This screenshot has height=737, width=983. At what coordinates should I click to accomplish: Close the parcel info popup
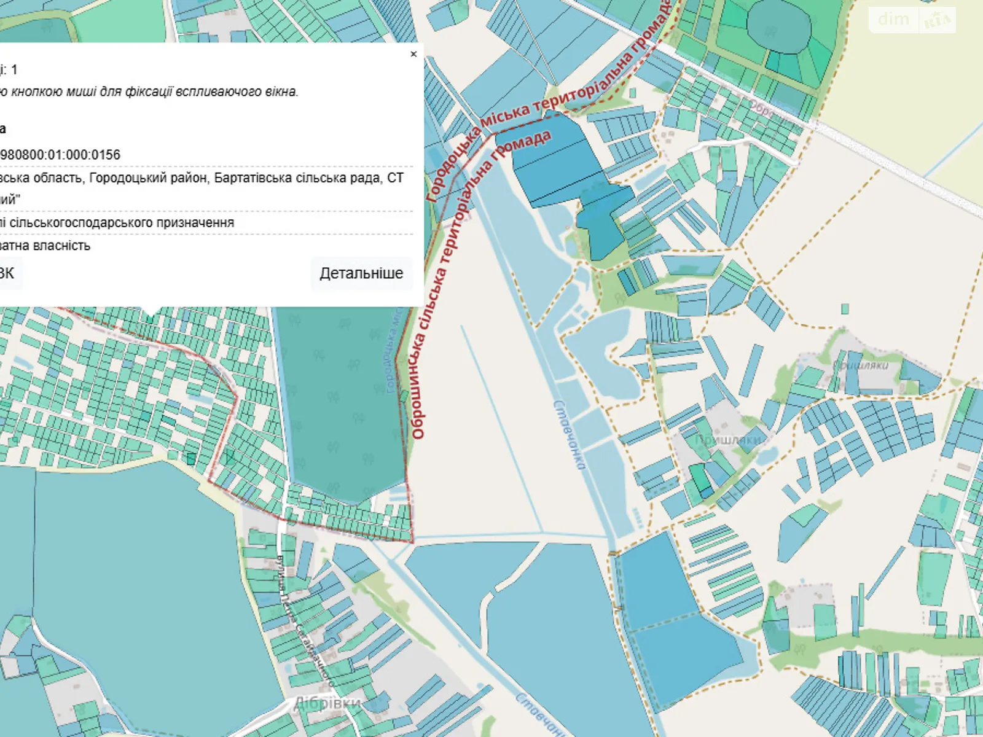click(413, 54)
